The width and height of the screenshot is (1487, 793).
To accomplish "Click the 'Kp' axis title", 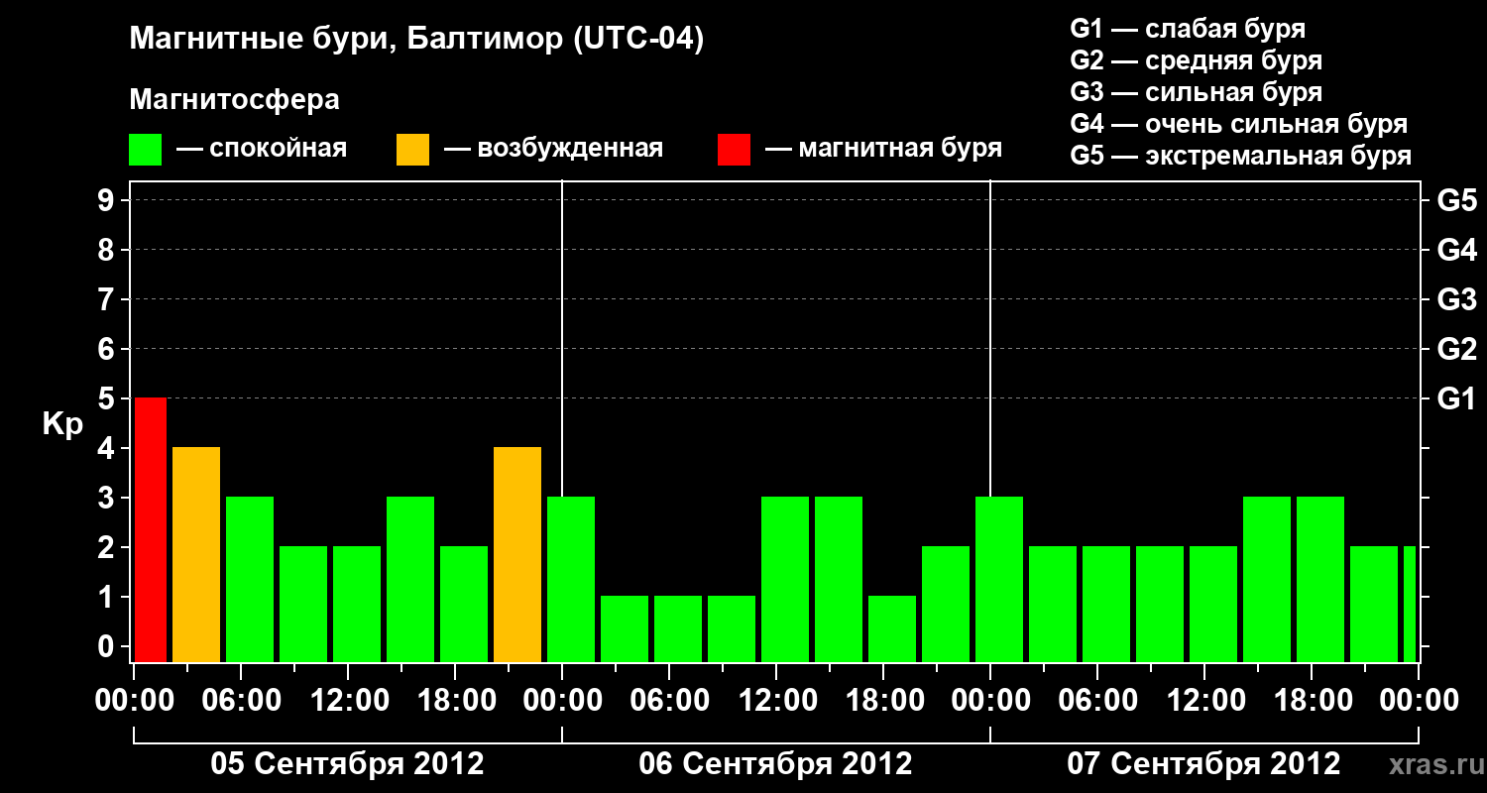I will click(x=62, y=424).
